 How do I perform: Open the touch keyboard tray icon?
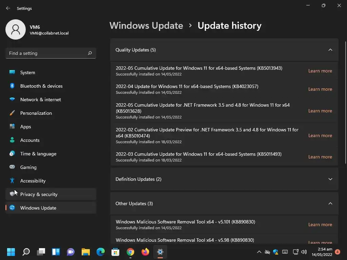coord(285,252)
